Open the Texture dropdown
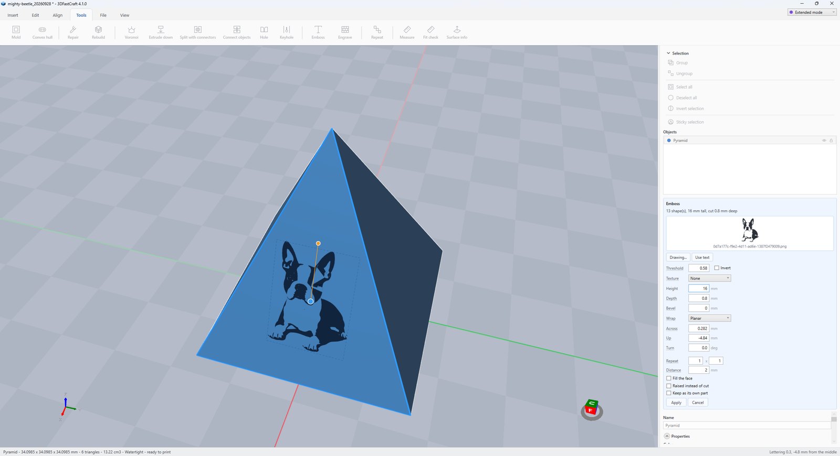The image size is (840, 456). [x=709, y=278]
